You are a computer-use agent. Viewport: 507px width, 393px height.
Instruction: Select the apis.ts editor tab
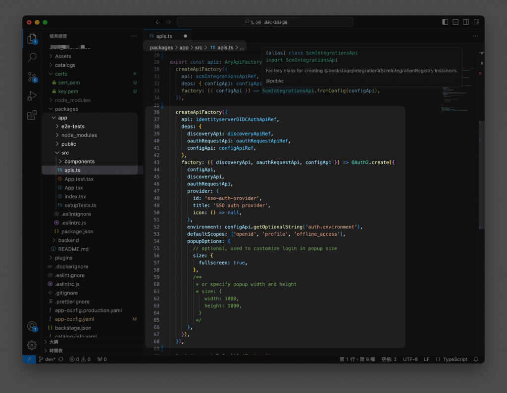(164, 36)
